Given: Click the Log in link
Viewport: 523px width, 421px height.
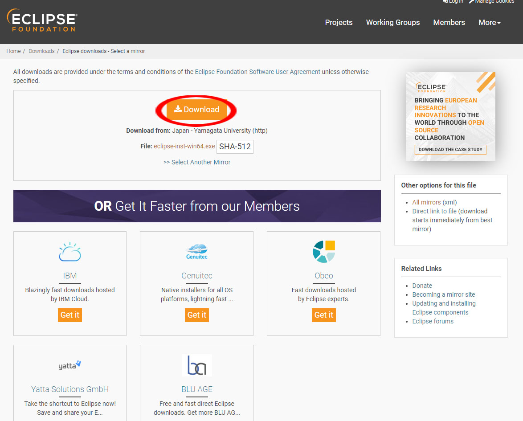Looking at the screenshot, I should [453, 2].
